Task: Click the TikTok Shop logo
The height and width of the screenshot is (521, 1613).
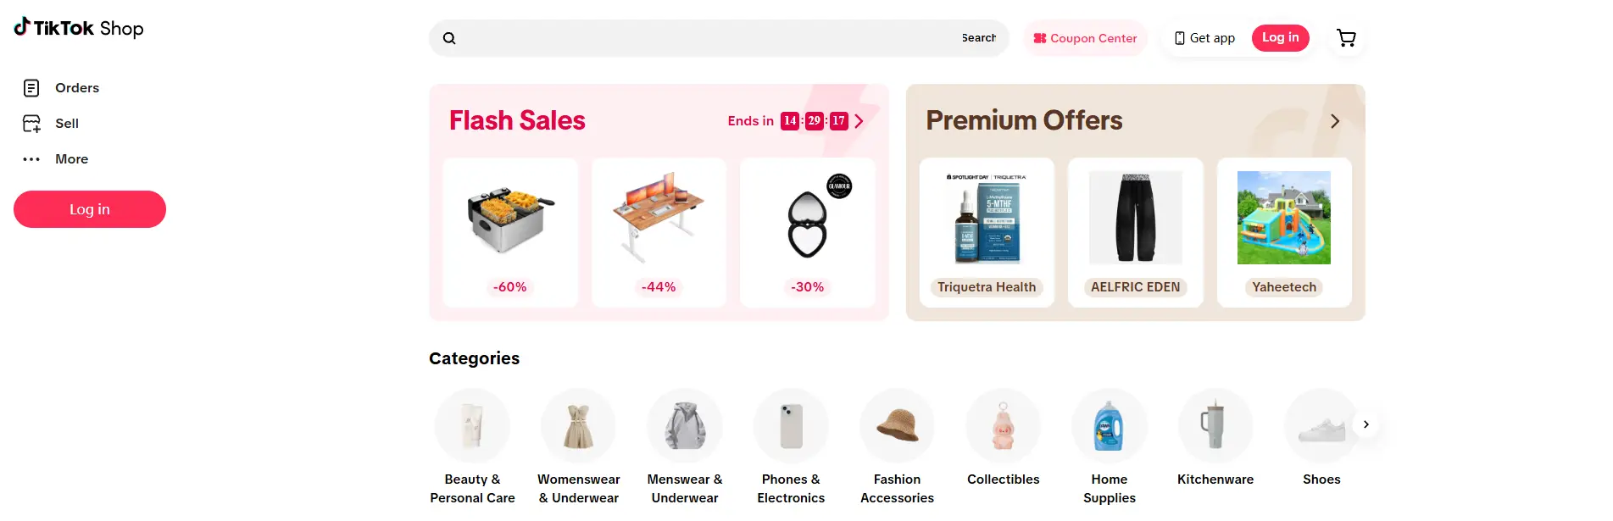Action: pyautogui.click(x=79, y=29)
